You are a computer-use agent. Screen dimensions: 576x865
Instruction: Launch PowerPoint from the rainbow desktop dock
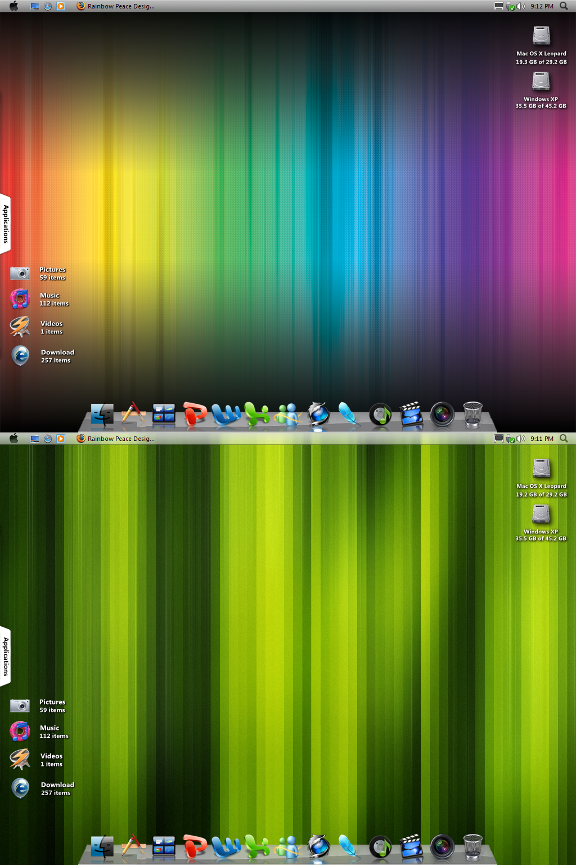click(x=195, y=414)
